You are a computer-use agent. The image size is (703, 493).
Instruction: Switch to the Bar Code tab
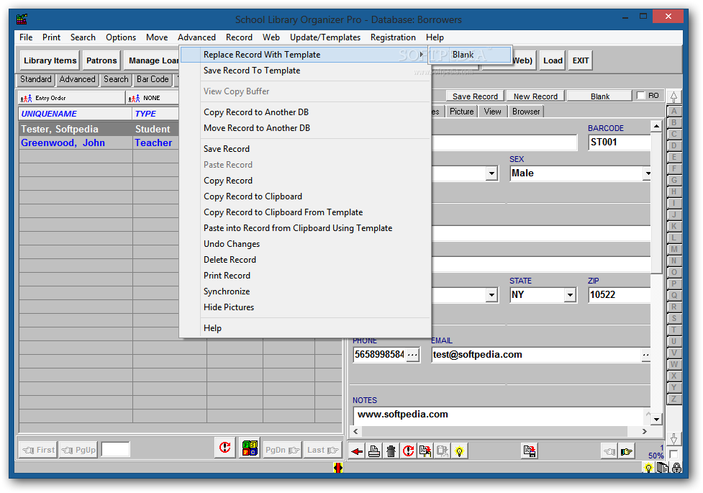(153, 79)
